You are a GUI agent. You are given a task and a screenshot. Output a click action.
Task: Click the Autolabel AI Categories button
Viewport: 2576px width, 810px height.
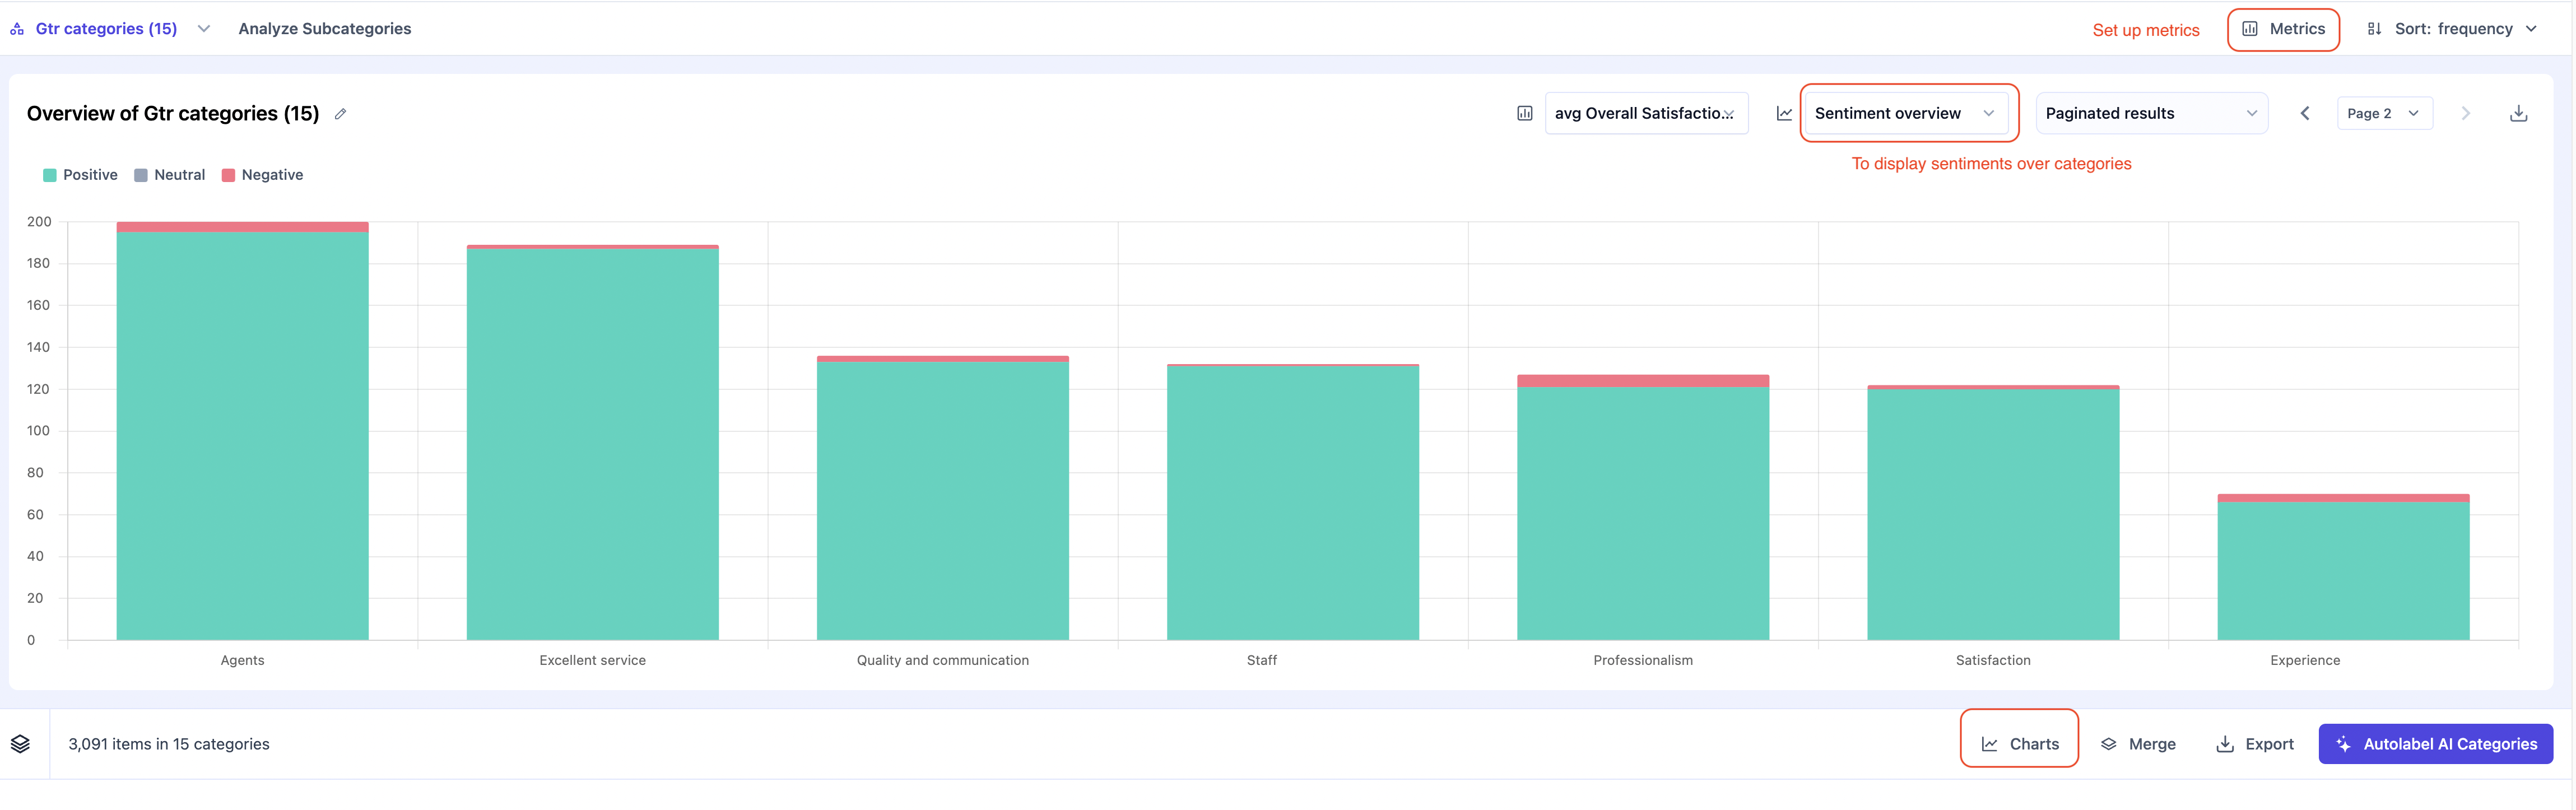coord(2435,744)
